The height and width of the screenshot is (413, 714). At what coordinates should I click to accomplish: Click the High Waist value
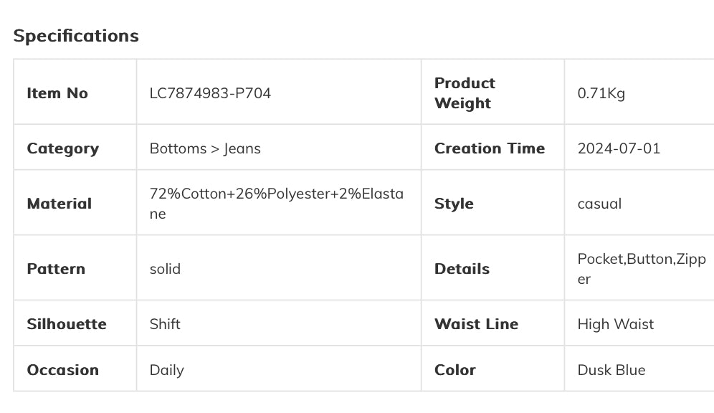coord(616,324)
